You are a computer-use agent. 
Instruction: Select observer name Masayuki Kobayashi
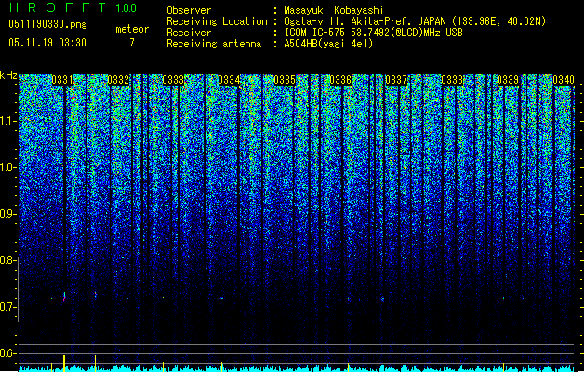click(334, 10)
